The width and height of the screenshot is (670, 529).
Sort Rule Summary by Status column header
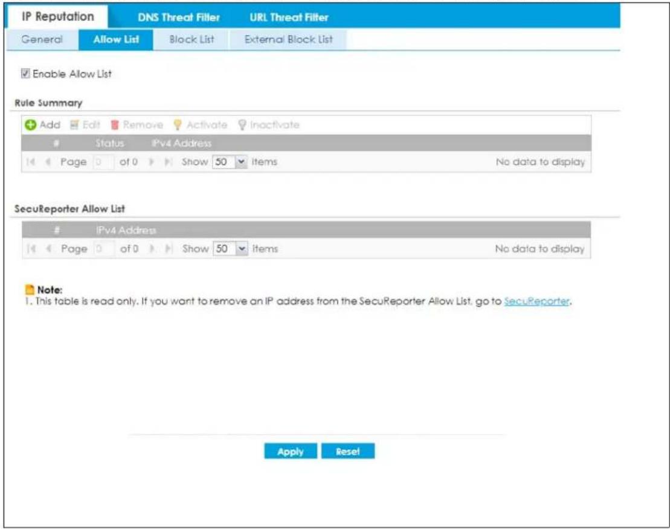110,143
